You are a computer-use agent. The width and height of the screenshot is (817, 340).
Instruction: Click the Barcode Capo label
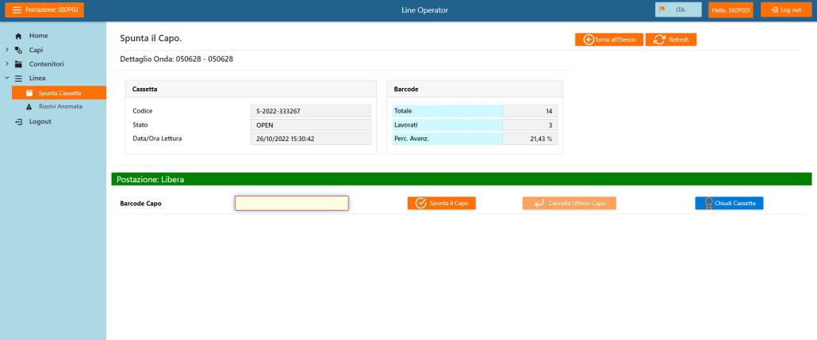140,204
